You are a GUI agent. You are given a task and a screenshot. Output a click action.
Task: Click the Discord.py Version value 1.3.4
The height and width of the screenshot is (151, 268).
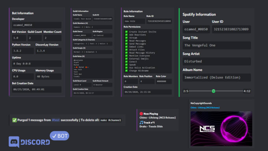click(48, 51)
